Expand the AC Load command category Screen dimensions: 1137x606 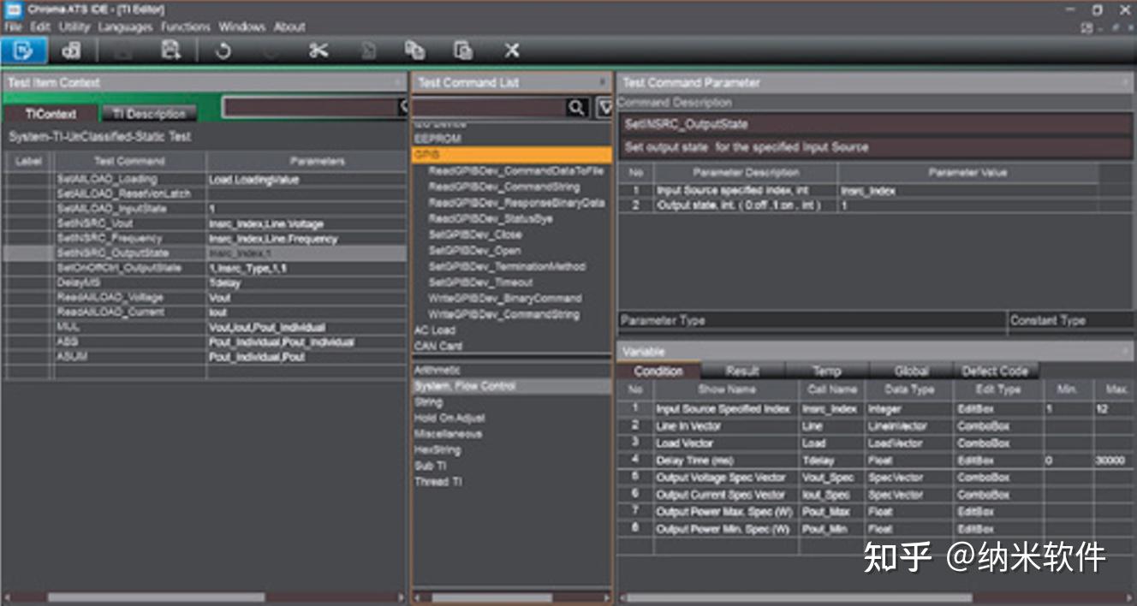pos(435,330)
